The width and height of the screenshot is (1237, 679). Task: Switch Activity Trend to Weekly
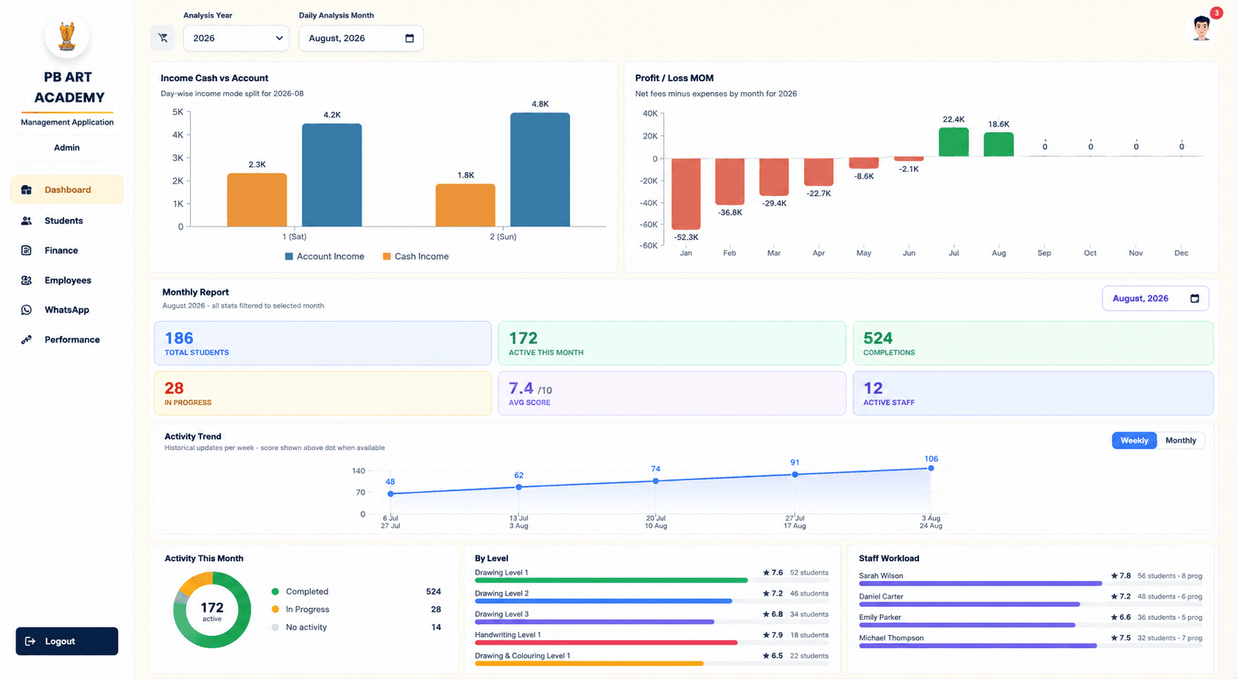coord(1134,441)
